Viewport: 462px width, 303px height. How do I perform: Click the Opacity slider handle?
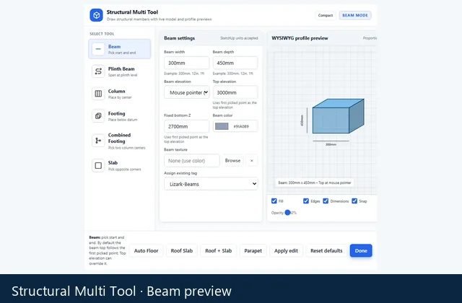point(287,212)
